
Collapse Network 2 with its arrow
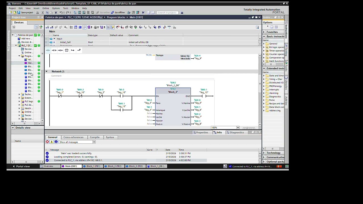pos(47,71)
